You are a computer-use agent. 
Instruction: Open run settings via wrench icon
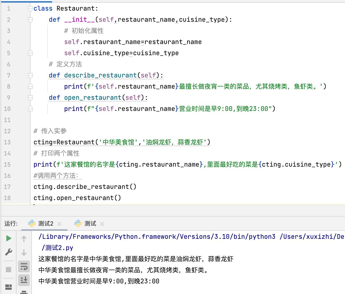(8, 252)
